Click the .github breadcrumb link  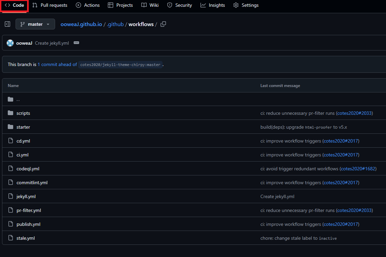(115, 24)
